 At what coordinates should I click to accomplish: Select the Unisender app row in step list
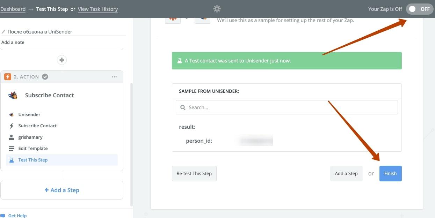click(x=62, y=114)
